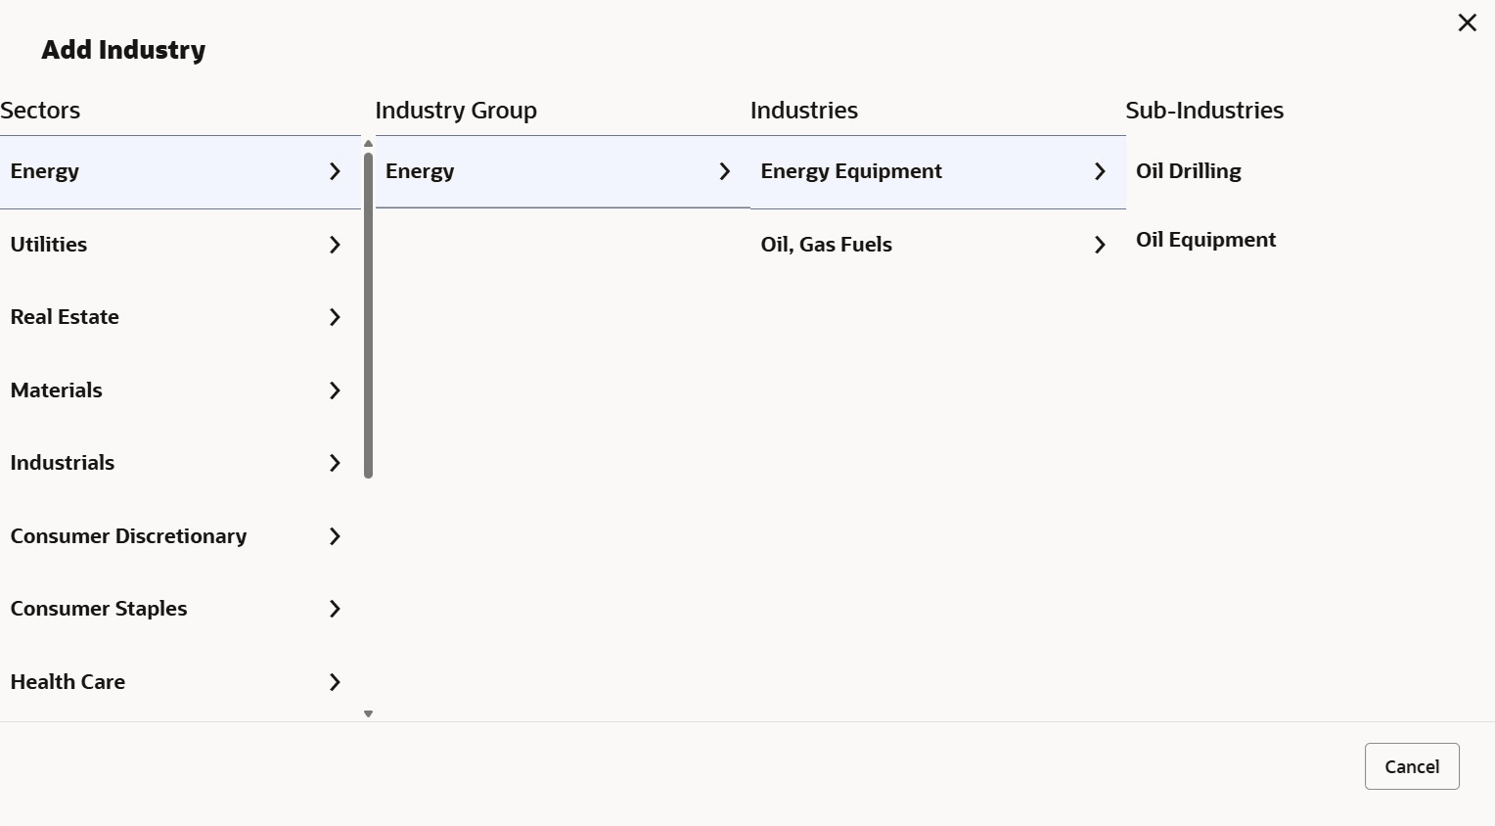
Task: Close the Add Industry dialog
Action: pos(1467,23)
